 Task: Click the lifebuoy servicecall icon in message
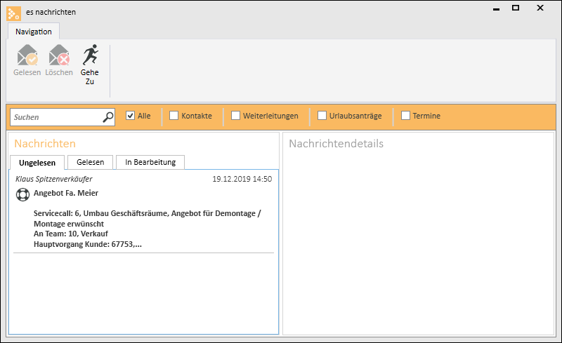[22, 194]
